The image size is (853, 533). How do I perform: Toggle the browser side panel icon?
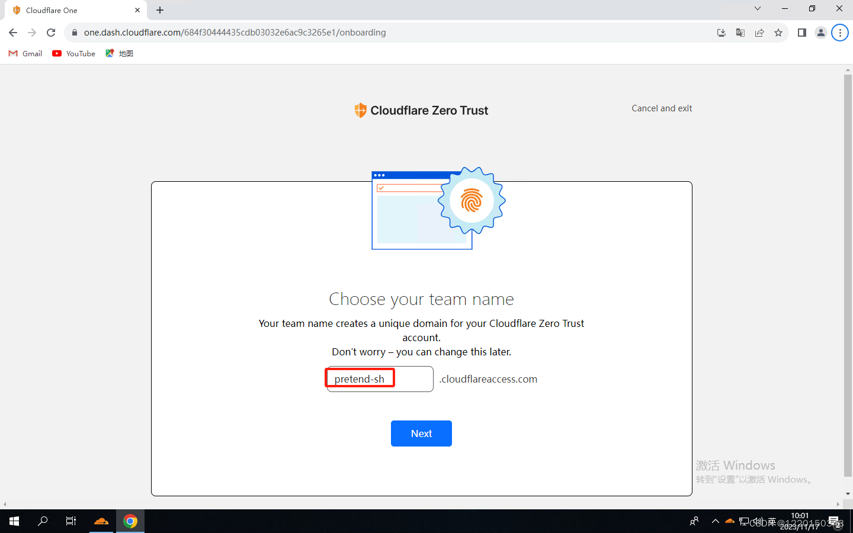click(x=801, y=33)
